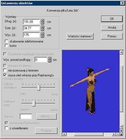
Task: Enable 'skalowanie zdeformowane' checkbox
Action: [x=6, y=41]
